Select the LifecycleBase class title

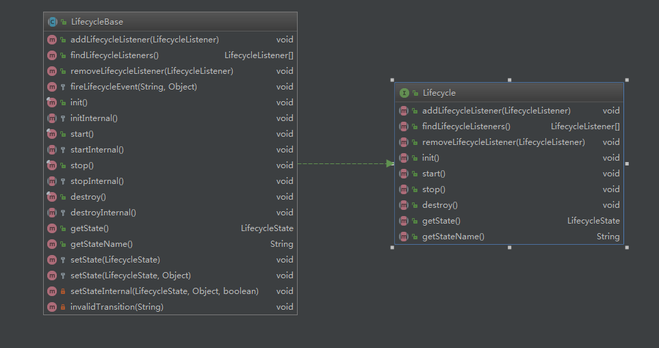click(x=97, y=22)
